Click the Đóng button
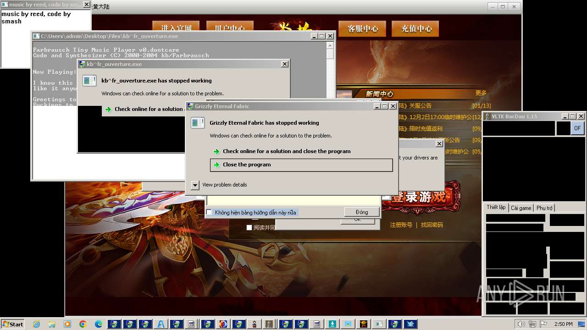Screen dimensions: 587x330 pos(362,212)
